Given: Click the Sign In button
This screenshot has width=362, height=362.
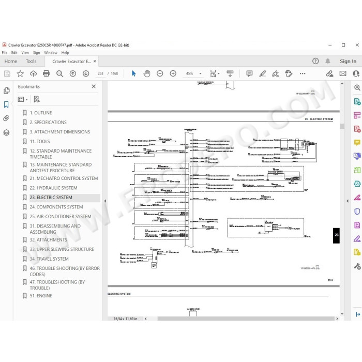Looking at the screenshot, I should pos(348,61).
